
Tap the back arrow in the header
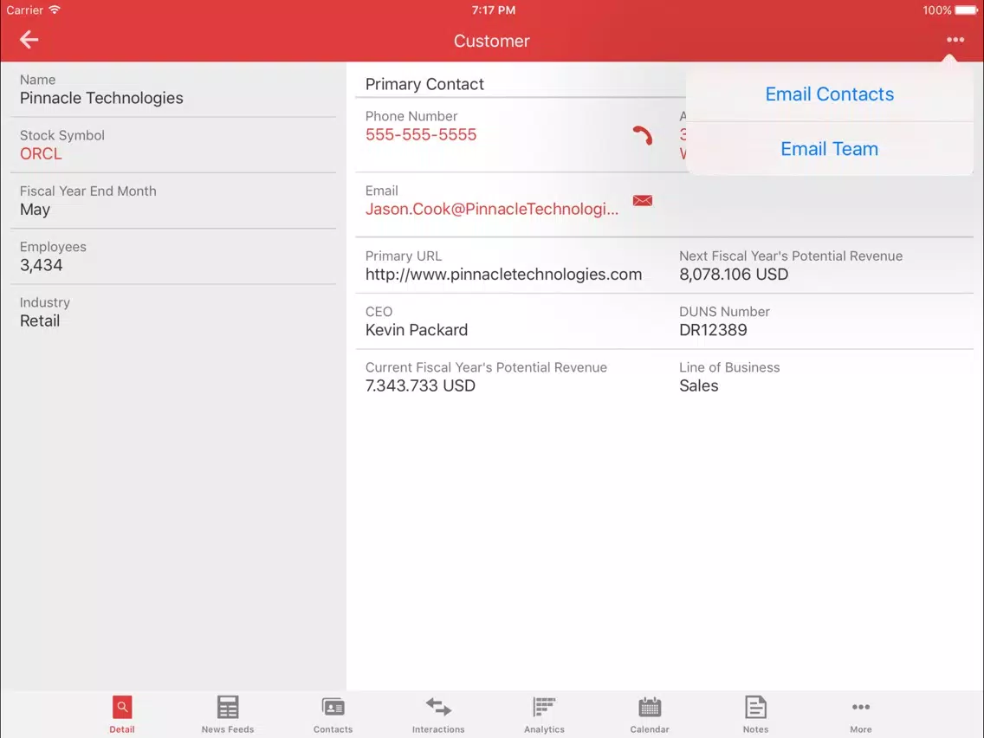[x=29, y=40]
